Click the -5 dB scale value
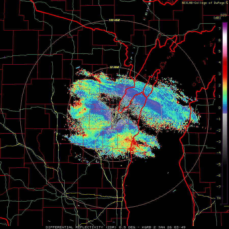229x229 pixels. 219,164
